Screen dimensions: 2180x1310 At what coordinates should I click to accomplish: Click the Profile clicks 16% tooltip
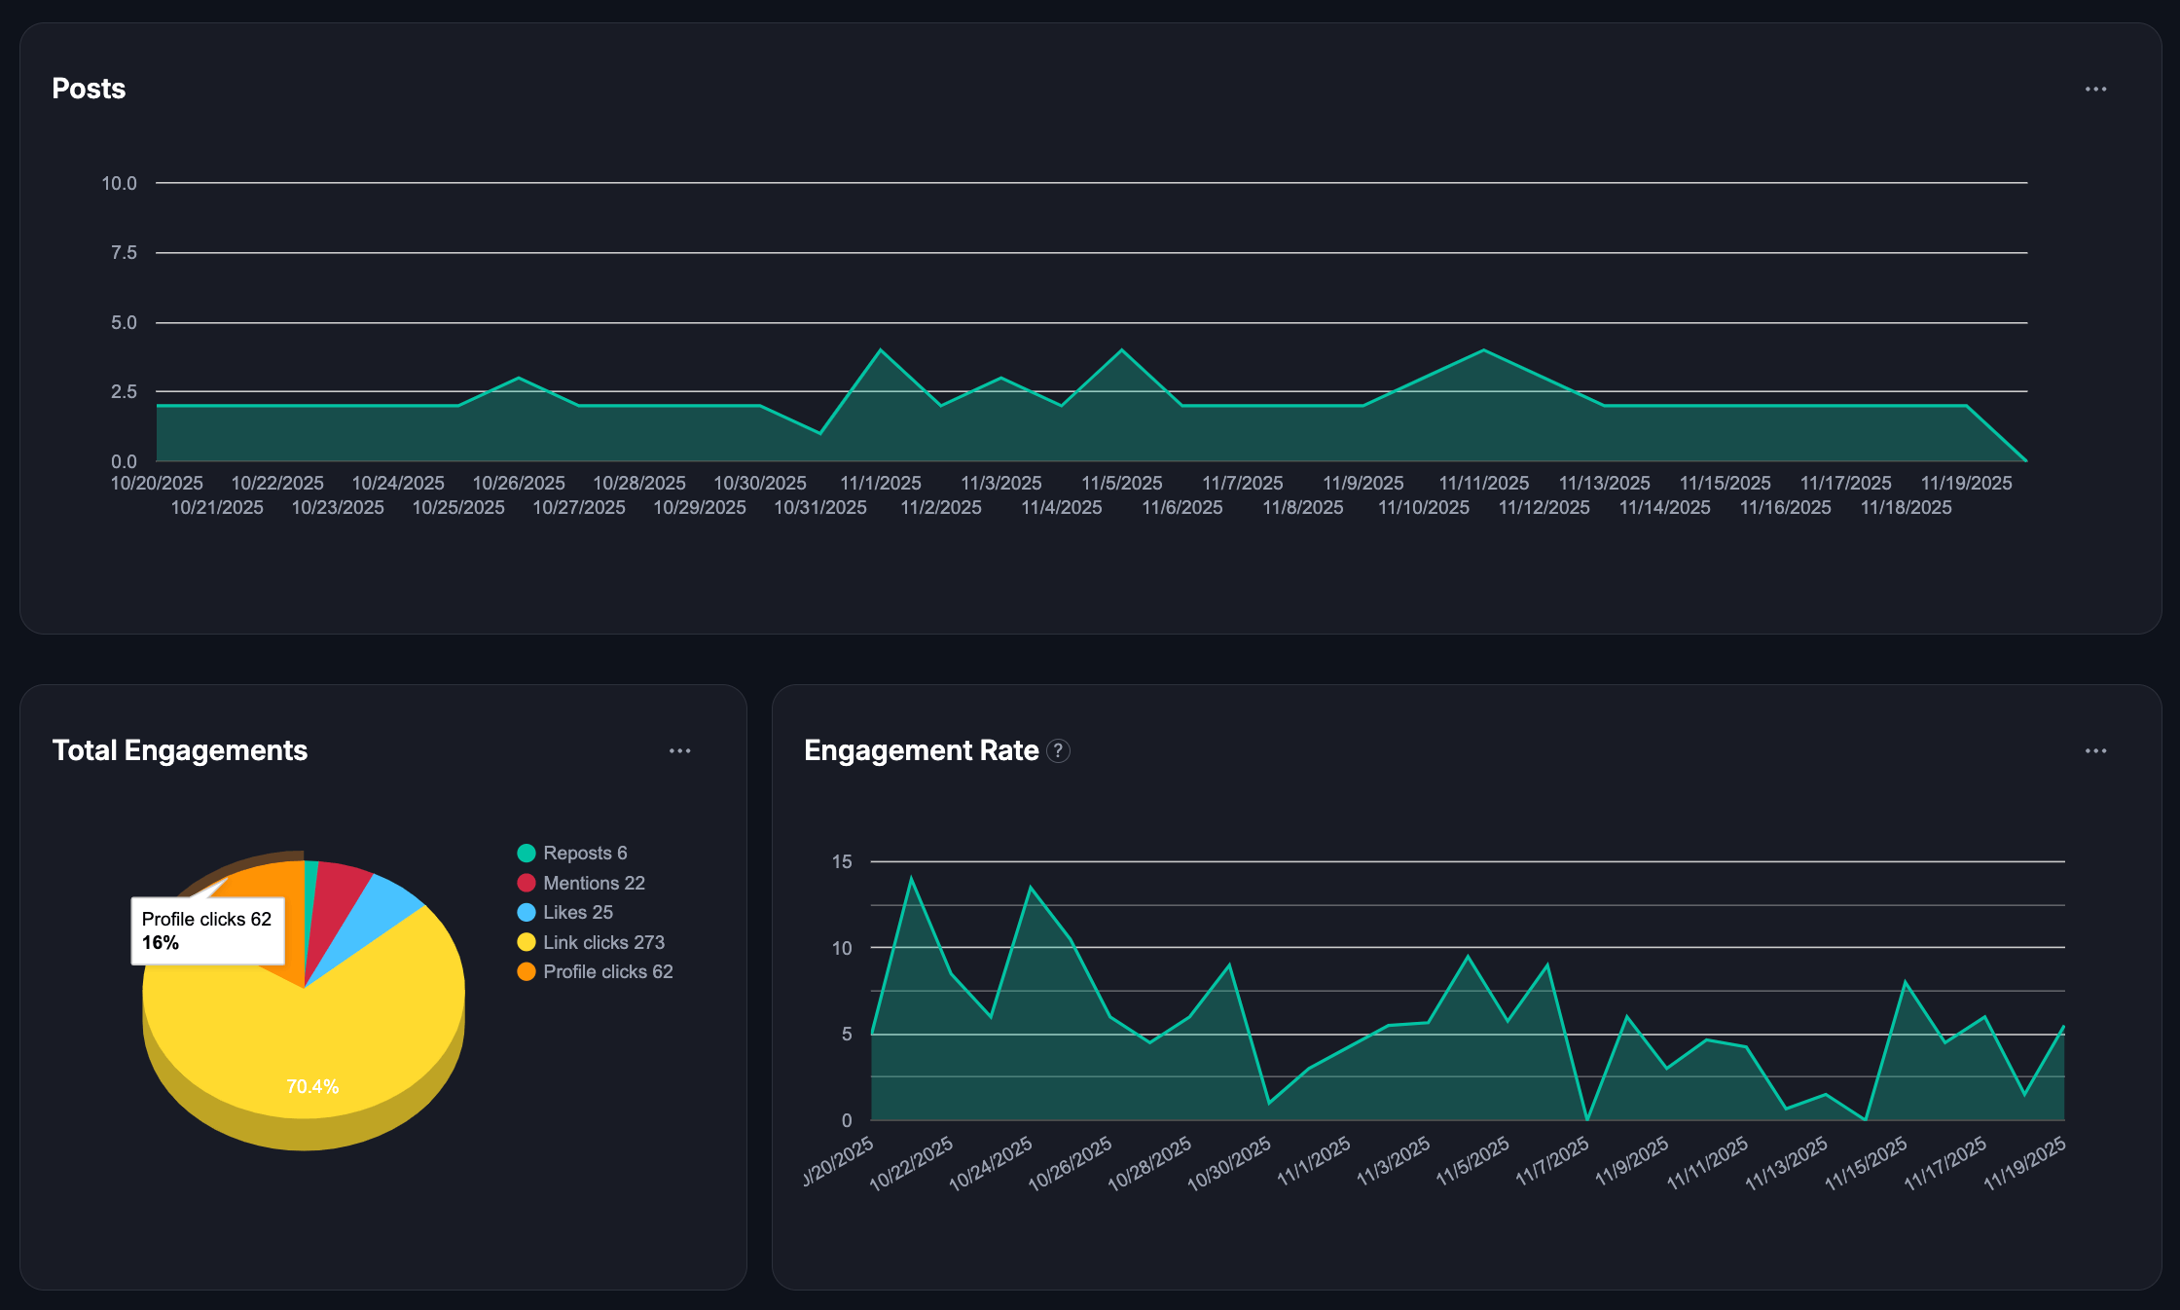tap(207, 931)
